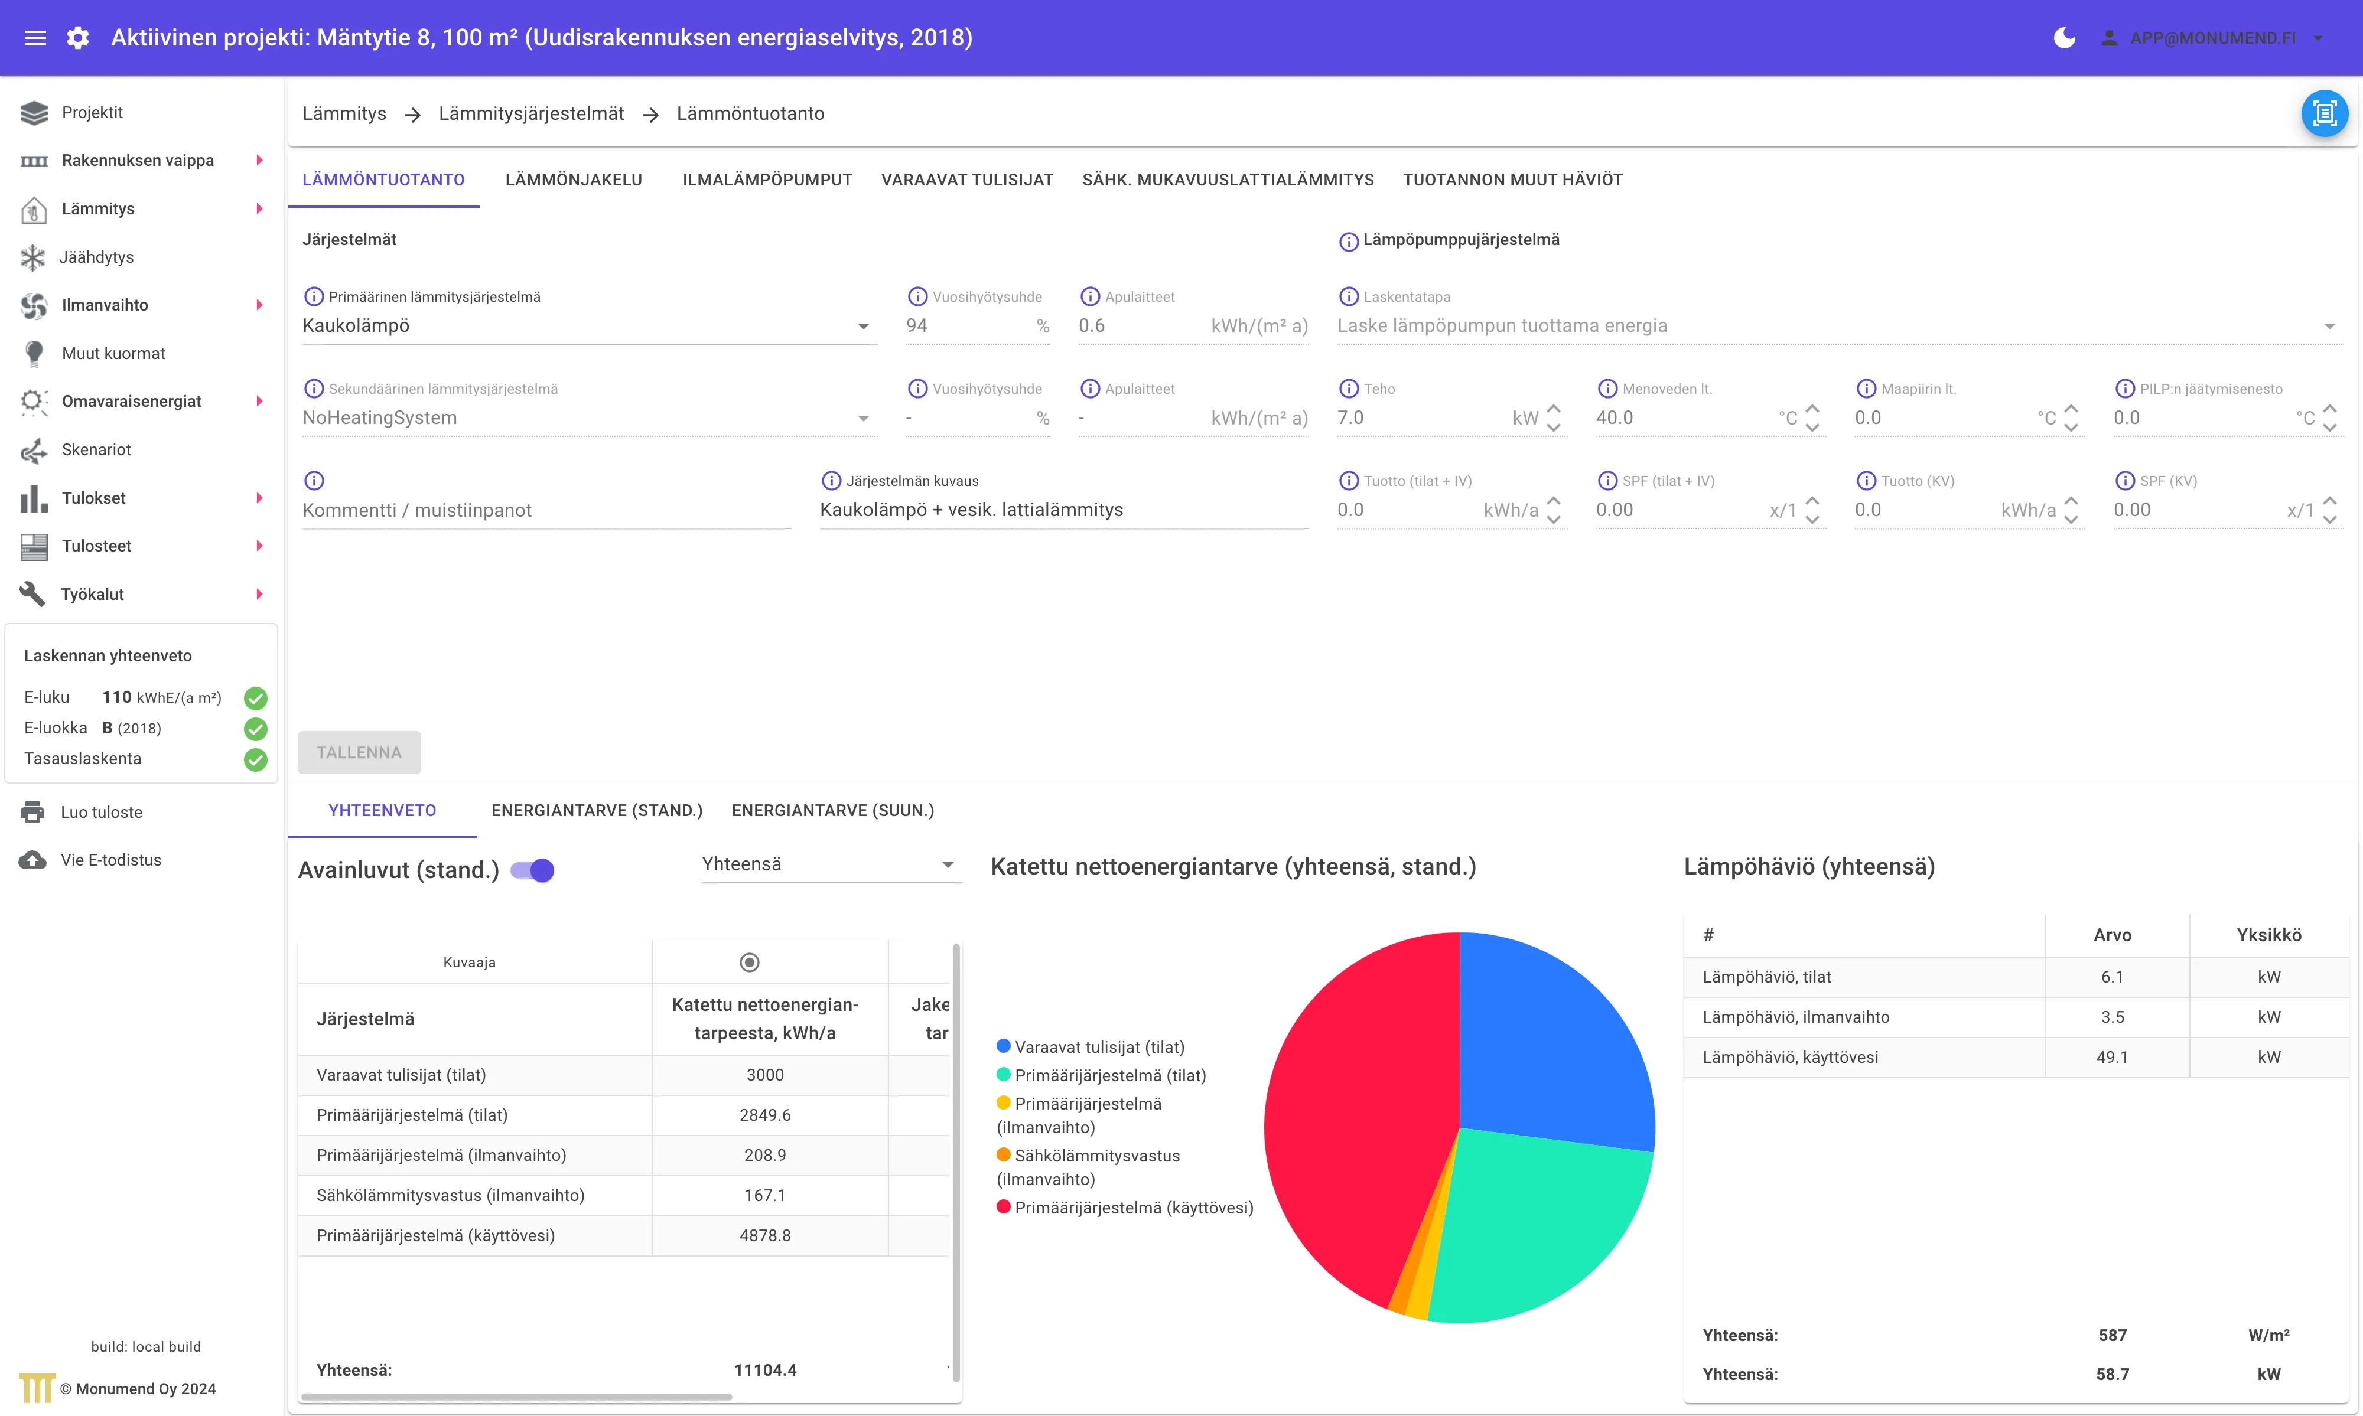This screenshot has width=2363, height=1416.
Task: Click the Luo tuloste printer icon
Action: (32, 812)
